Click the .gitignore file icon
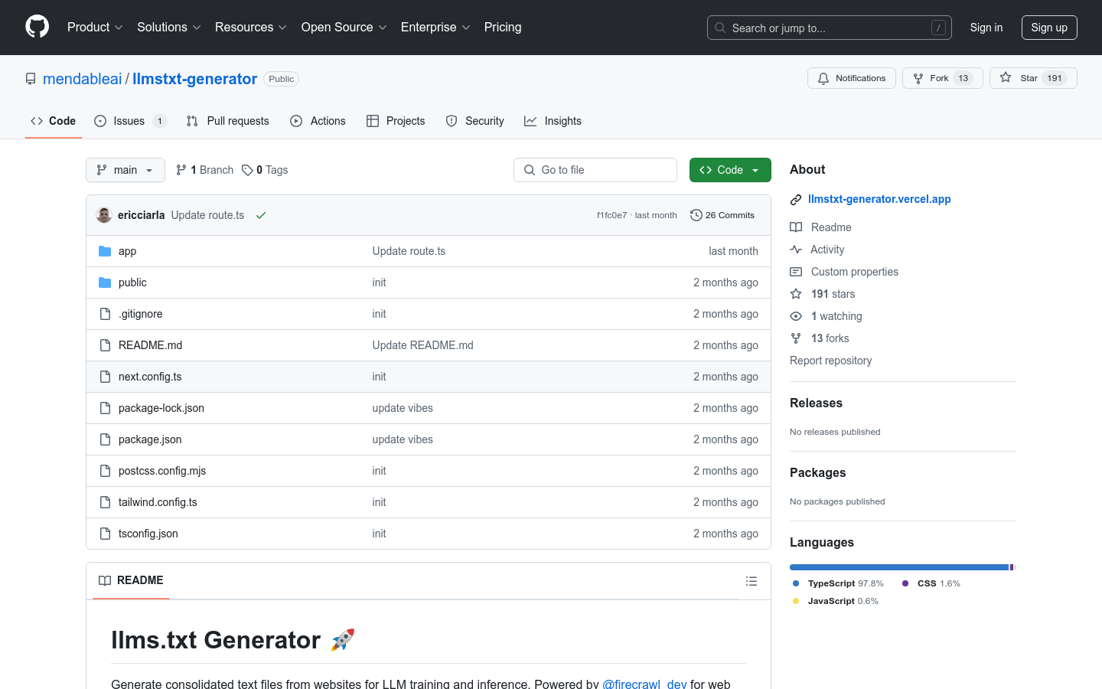The height and width of the screenshot is (689, 1102). click(106, 314)
